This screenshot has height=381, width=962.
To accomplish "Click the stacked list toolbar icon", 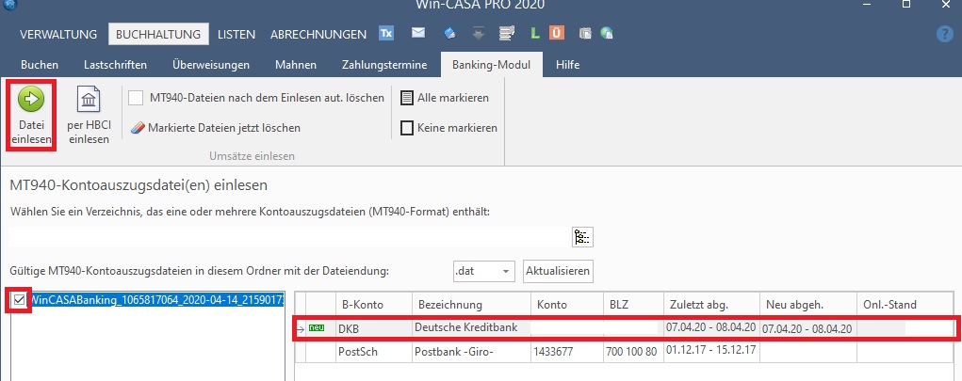I will coord(506,34).
